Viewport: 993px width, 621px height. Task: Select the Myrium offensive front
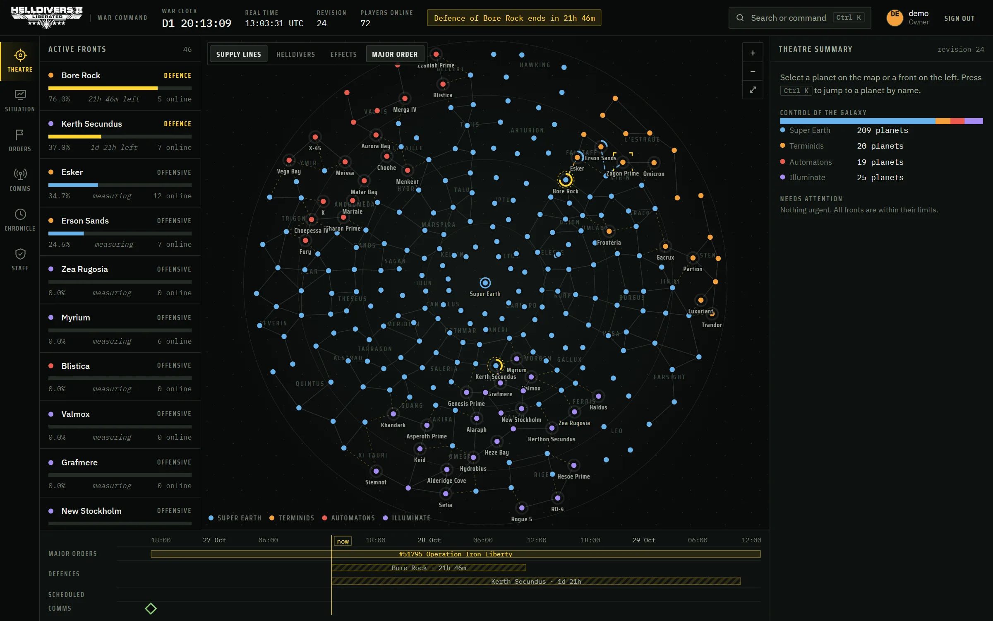120,329
